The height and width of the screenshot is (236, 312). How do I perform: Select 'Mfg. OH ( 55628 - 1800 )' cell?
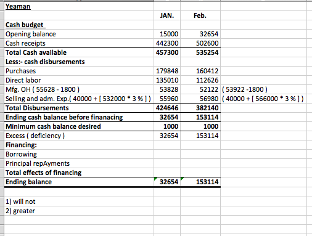(x=79, y=89)
